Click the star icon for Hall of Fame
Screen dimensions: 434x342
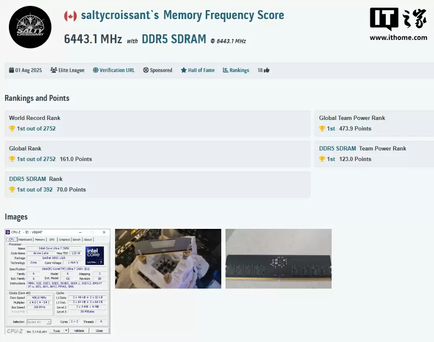tap(183, 70)
